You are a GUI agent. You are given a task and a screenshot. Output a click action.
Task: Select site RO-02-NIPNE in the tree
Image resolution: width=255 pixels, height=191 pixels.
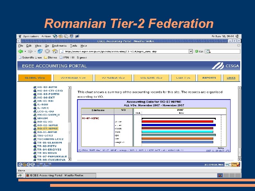48,125
